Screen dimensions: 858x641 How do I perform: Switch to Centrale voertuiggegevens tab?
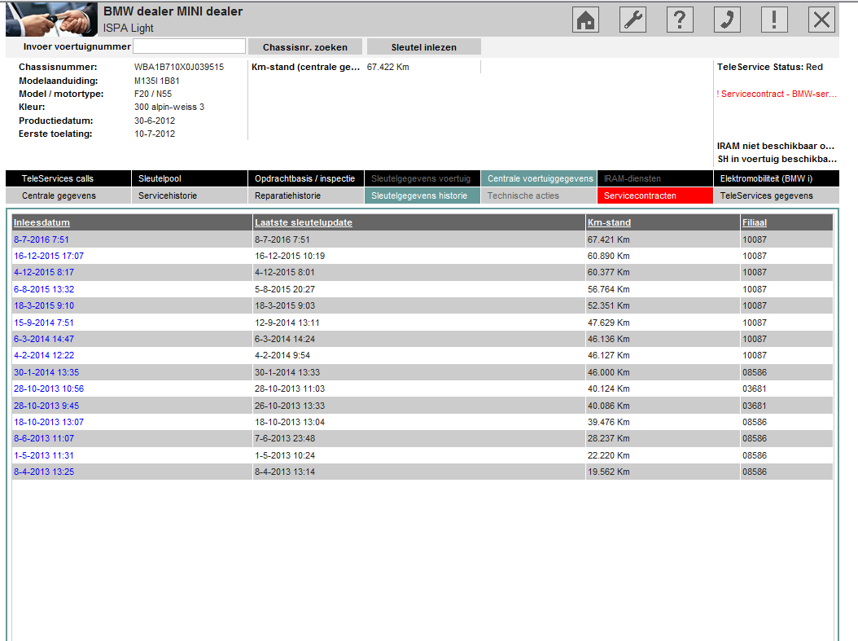[x=538, y=178]
